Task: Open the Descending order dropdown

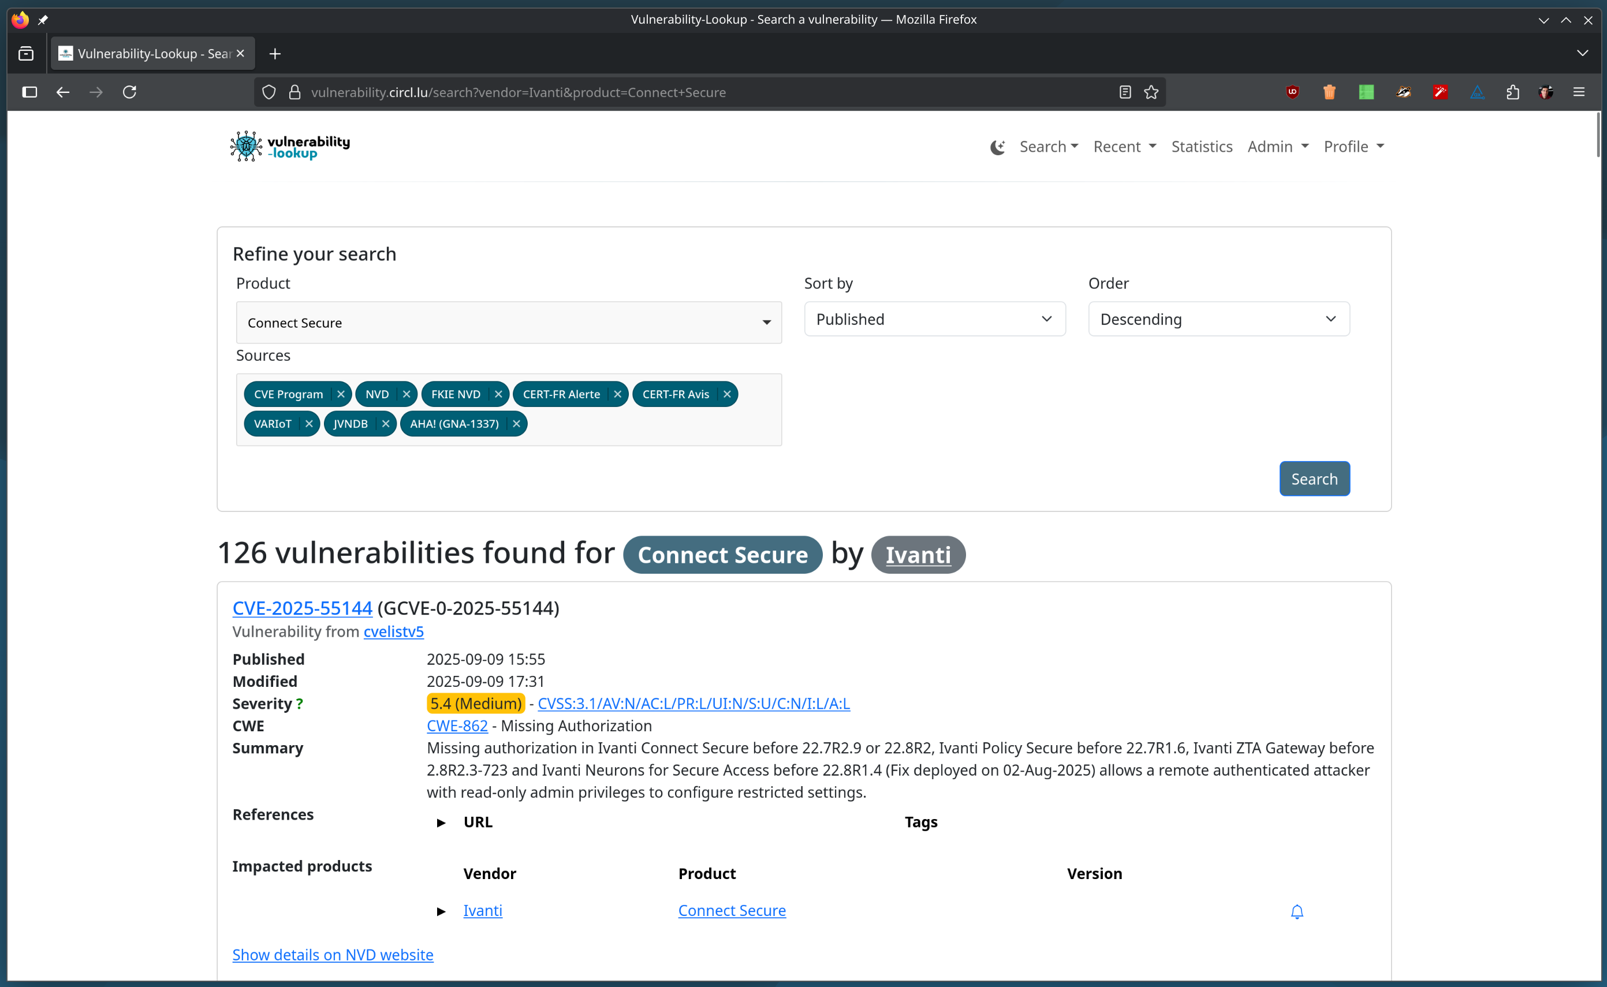Action: click(x=1218, y=319)
